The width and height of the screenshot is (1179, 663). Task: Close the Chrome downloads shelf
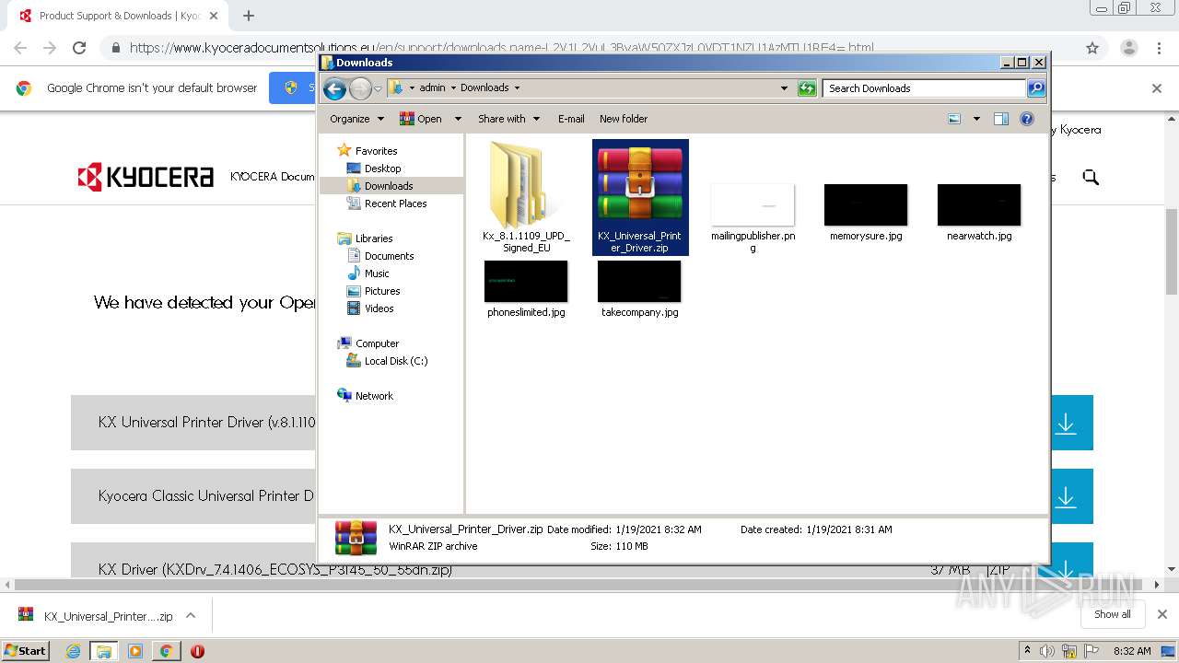click(x=1162, y=614)
